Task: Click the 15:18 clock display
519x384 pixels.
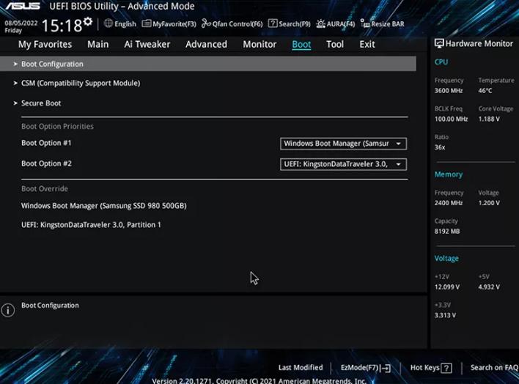Action: pyautogui.click(x=62, y=26)
